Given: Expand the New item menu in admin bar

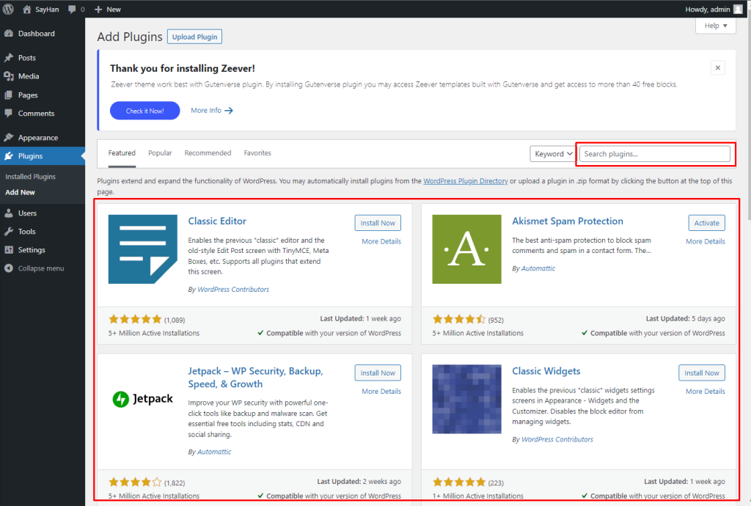Looking at the screenshot, I should 107,9.
